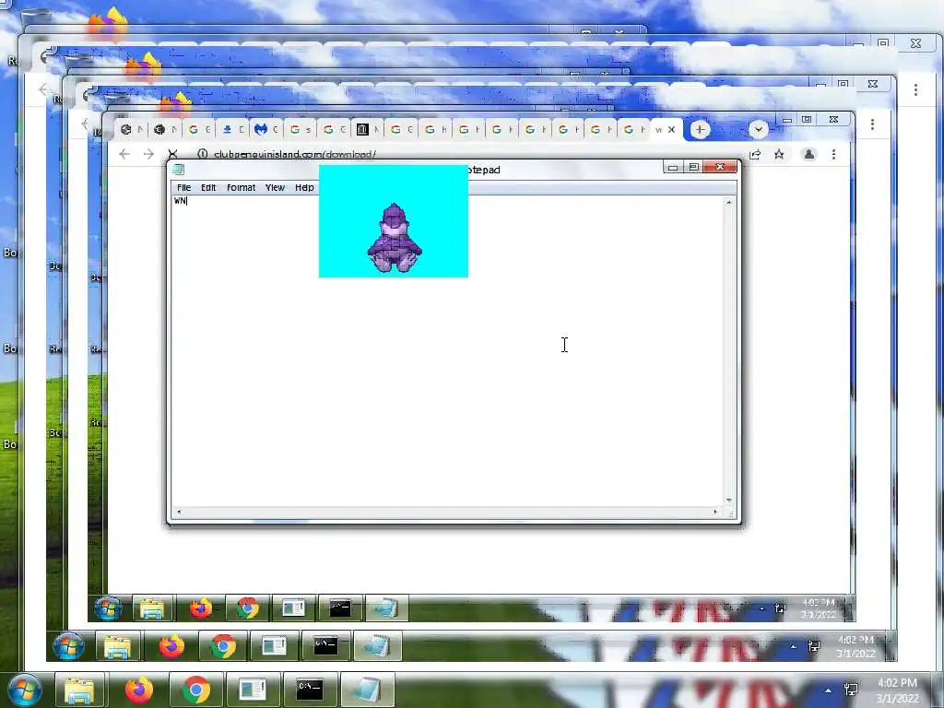This screenshot has width=944, height=708.
Task: Close the active Chrome tab
Action: 671,129
